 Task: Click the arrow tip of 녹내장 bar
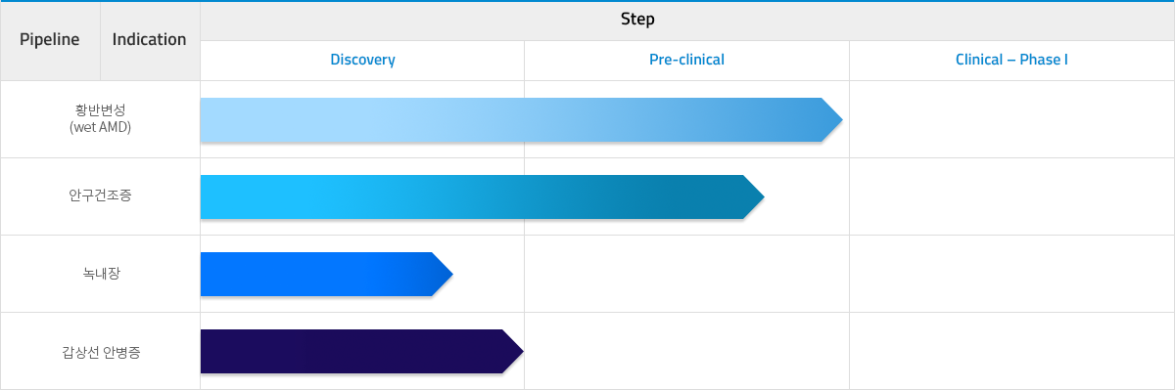coord(443,274)
